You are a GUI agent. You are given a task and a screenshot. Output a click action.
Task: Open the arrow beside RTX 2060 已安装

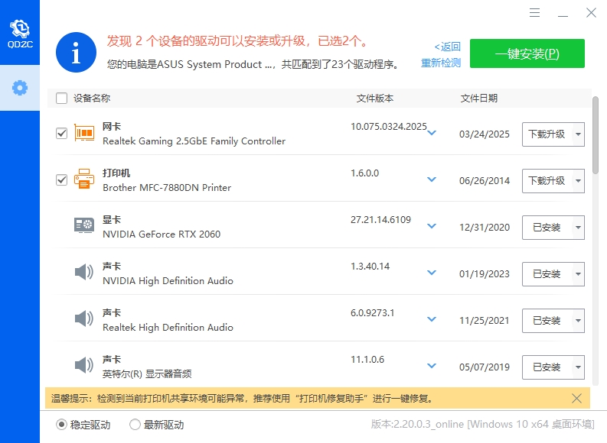point(579,228)
